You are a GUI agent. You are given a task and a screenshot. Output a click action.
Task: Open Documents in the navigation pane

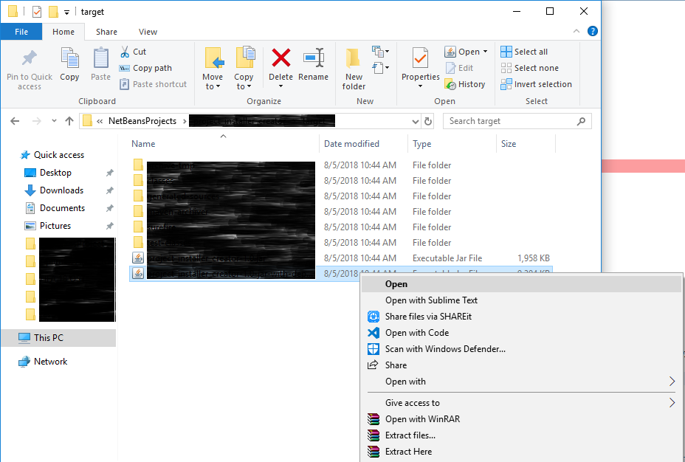tap(55, 208)
